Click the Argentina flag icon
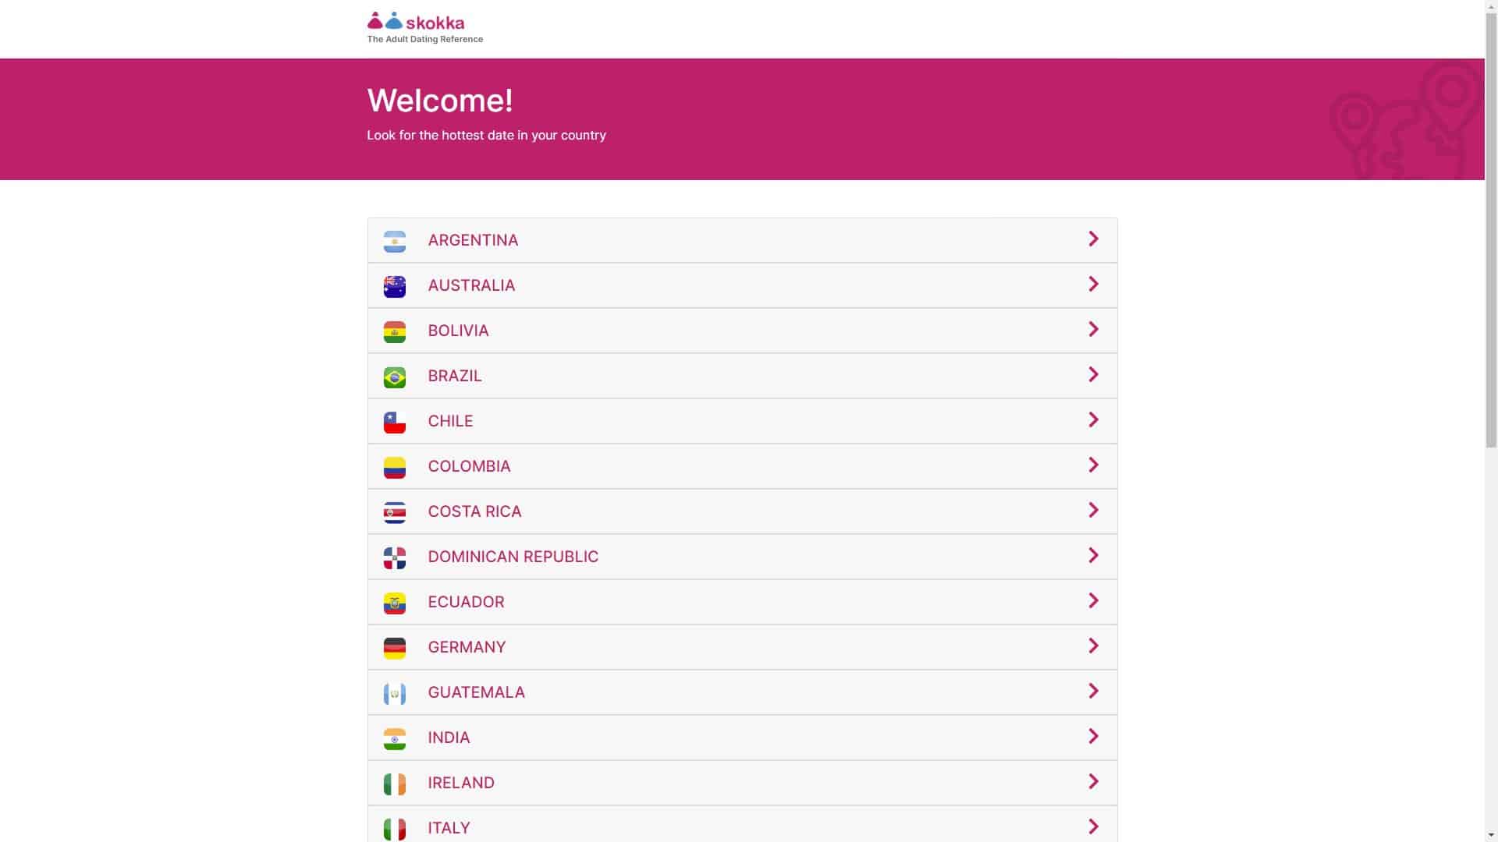 click(x=396, y=240)
